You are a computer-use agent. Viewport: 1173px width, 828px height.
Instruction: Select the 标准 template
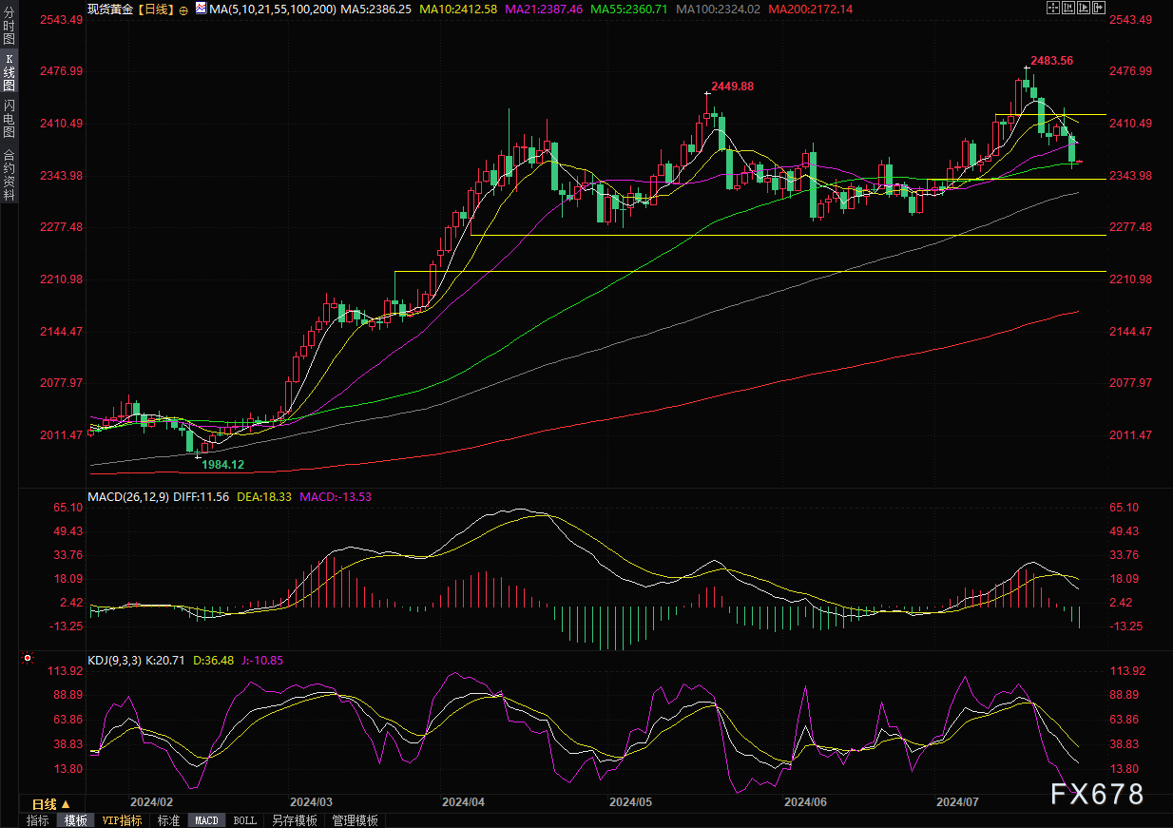point(168,820)
